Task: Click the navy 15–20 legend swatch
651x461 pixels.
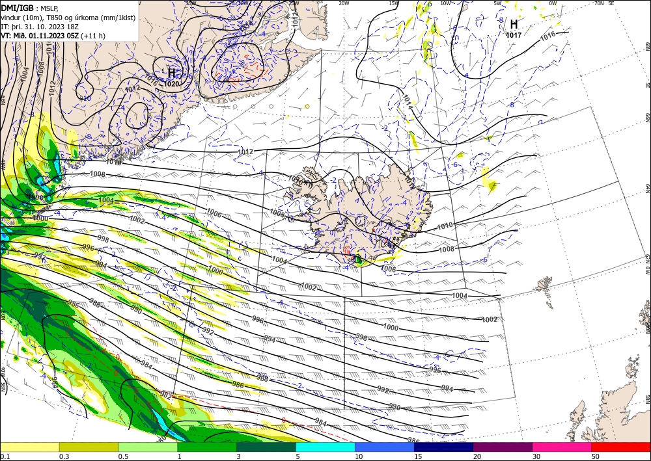Action: tap(444, 447)
